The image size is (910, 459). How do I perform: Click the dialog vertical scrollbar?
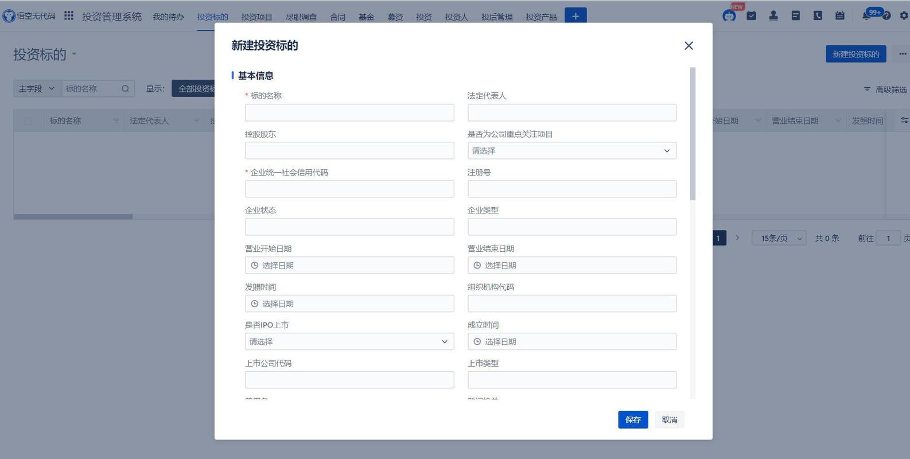[x=693, y=134]
